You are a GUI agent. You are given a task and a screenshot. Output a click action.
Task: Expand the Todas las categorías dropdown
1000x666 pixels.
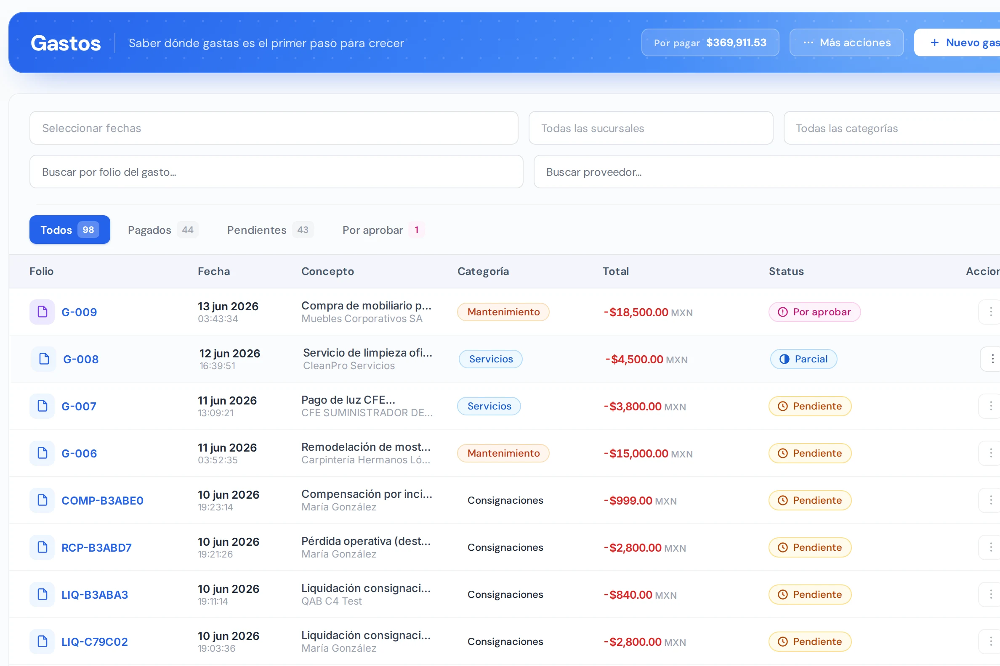pos(892,128)
